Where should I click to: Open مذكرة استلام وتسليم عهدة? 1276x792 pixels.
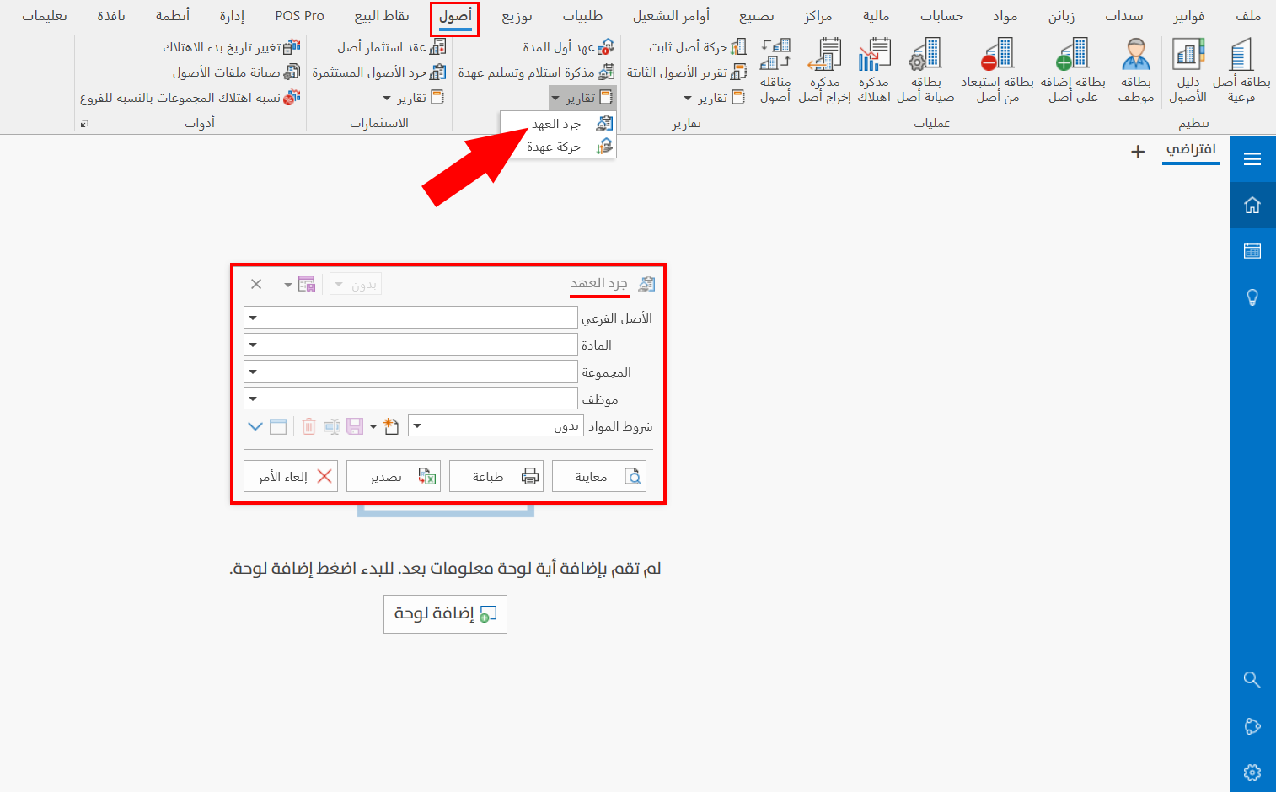[536, 72]
